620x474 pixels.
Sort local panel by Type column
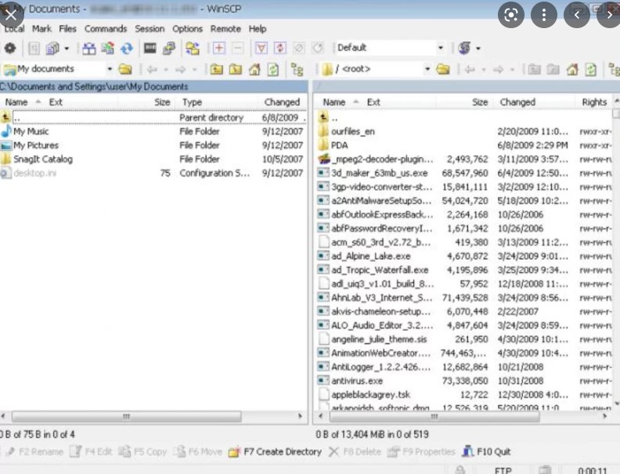[x=217, y=102]
